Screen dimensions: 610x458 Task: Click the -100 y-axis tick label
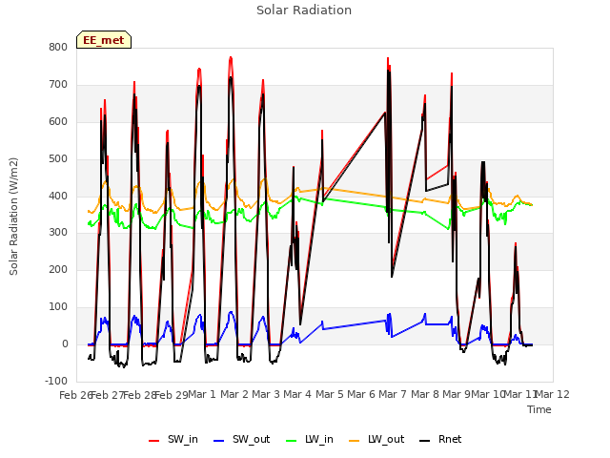click(x=56, y=381)
